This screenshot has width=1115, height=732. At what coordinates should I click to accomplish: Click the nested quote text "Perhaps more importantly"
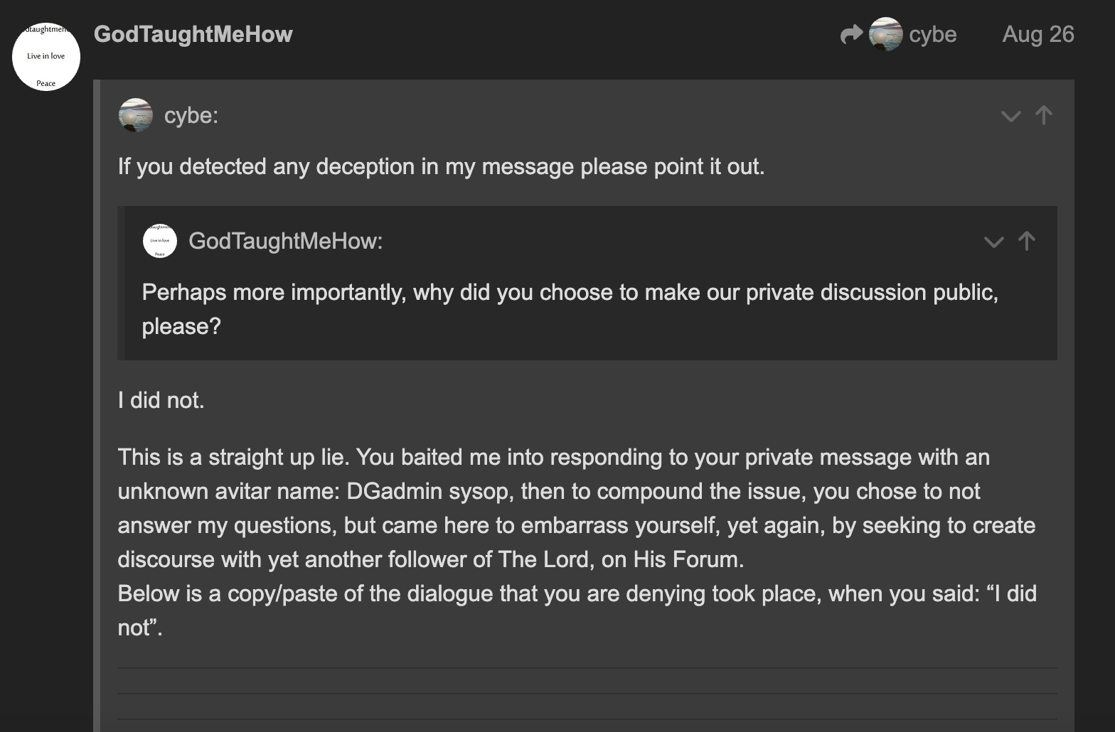click(569, 292)
